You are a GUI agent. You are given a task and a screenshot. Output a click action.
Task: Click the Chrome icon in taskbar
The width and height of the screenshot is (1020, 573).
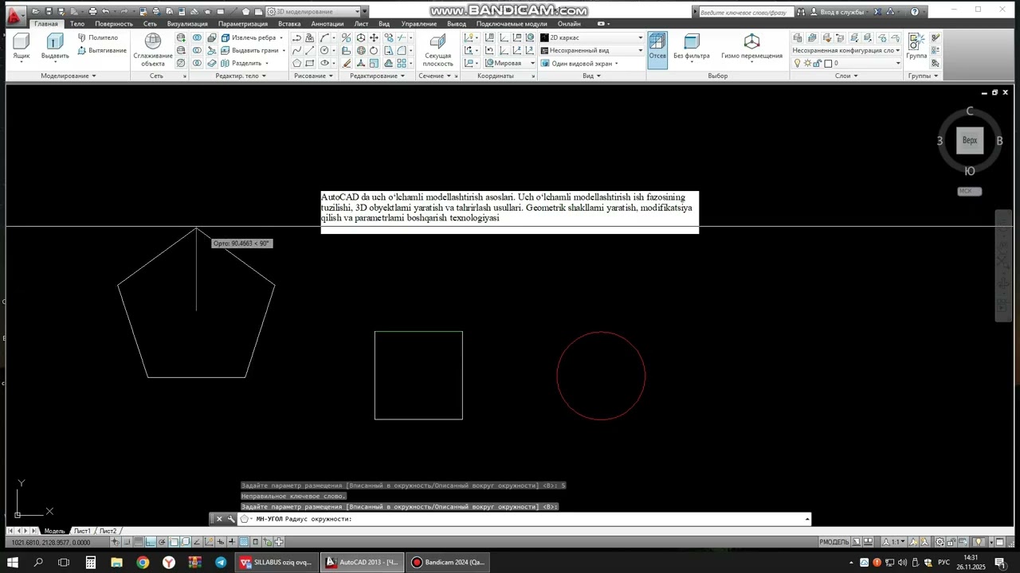(x=143, y=562)
